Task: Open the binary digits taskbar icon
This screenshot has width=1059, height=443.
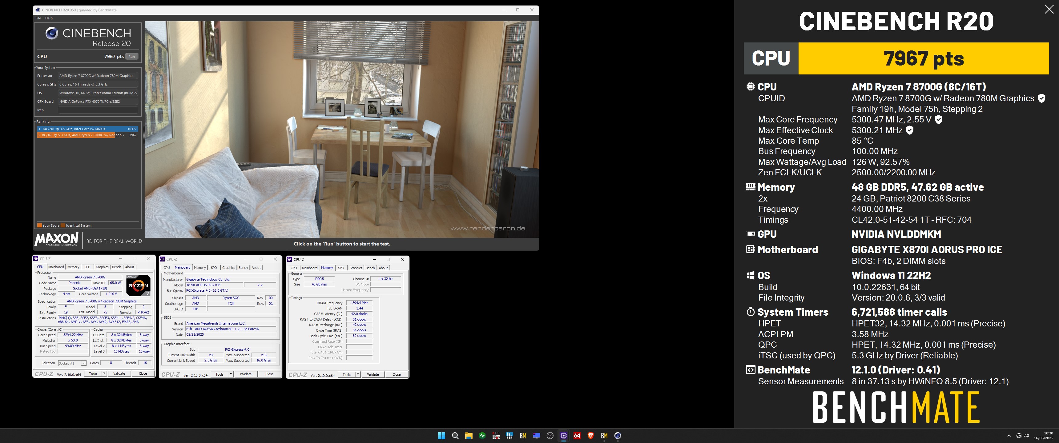Action: click(496, 436)
